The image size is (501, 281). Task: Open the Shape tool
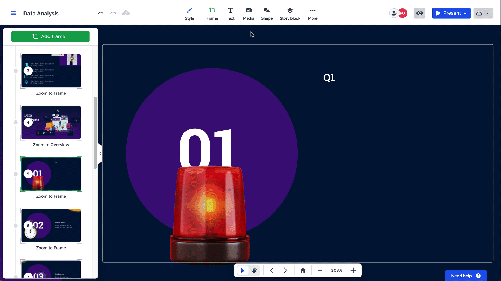point(267,14)
